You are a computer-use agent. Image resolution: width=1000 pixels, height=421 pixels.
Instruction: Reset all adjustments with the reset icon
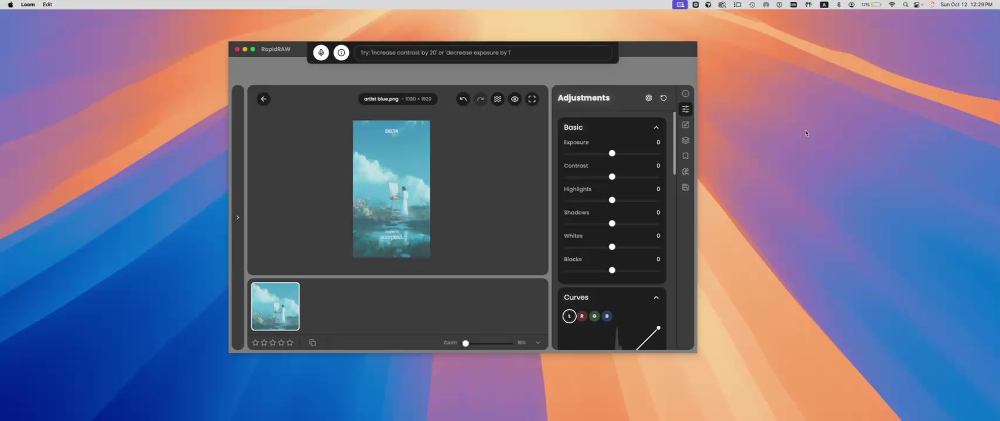click(x=663, y=98)
